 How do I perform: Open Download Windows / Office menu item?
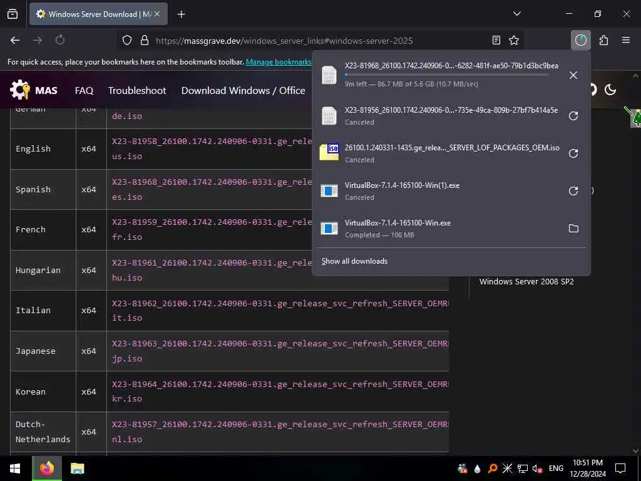tap(243, 90)
